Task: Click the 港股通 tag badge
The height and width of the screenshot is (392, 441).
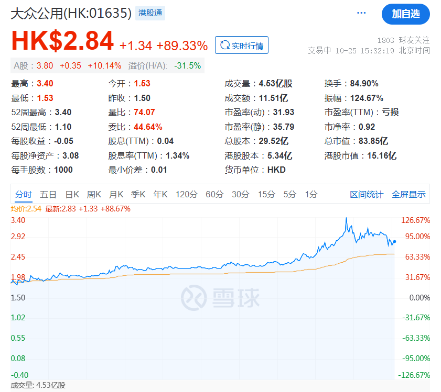Action: tap(150, 14)
